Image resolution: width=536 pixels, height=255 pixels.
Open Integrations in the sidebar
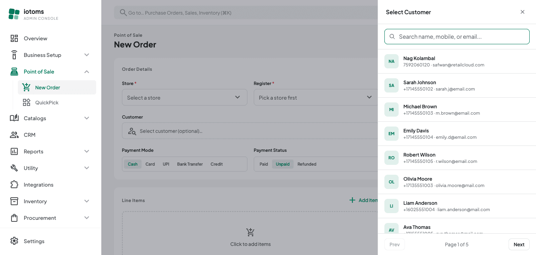click(x=51, y=185)
